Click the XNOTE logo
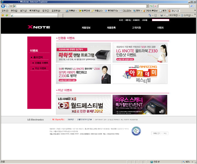Viewport: 197px width, 164px height. pyautogui.click(x=39, y=27)
